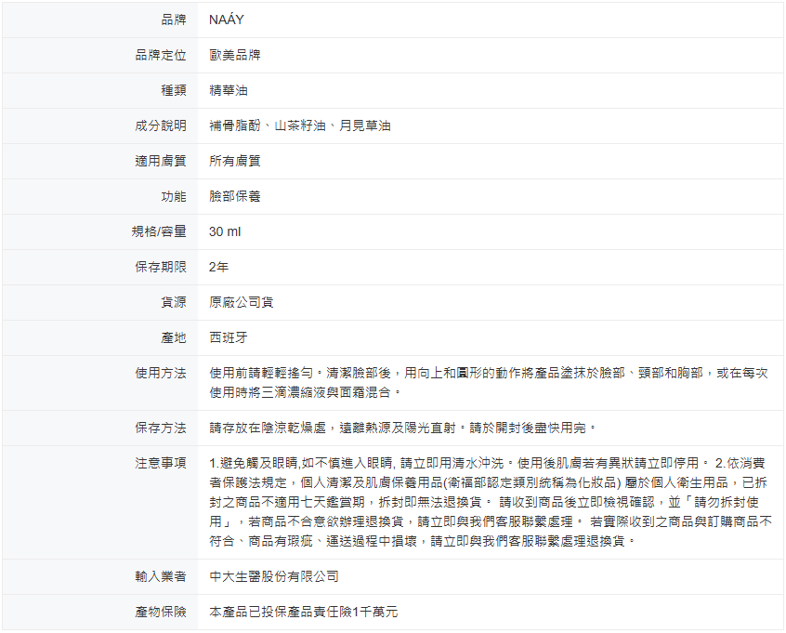Click the 產物保險 row label

(161, 613)
